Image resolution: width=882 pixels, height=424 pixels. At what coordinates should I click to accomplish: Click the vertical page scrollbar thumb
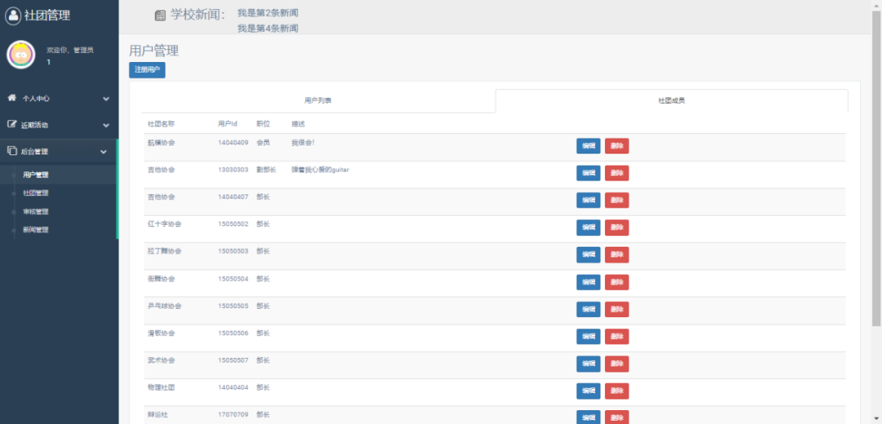(x=876, y=167)
